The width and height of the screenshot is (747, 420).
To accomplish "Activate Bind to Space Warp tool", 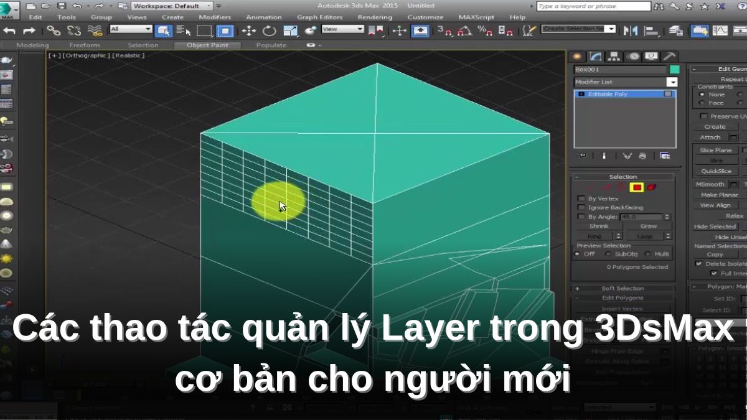I will (95, 30).
